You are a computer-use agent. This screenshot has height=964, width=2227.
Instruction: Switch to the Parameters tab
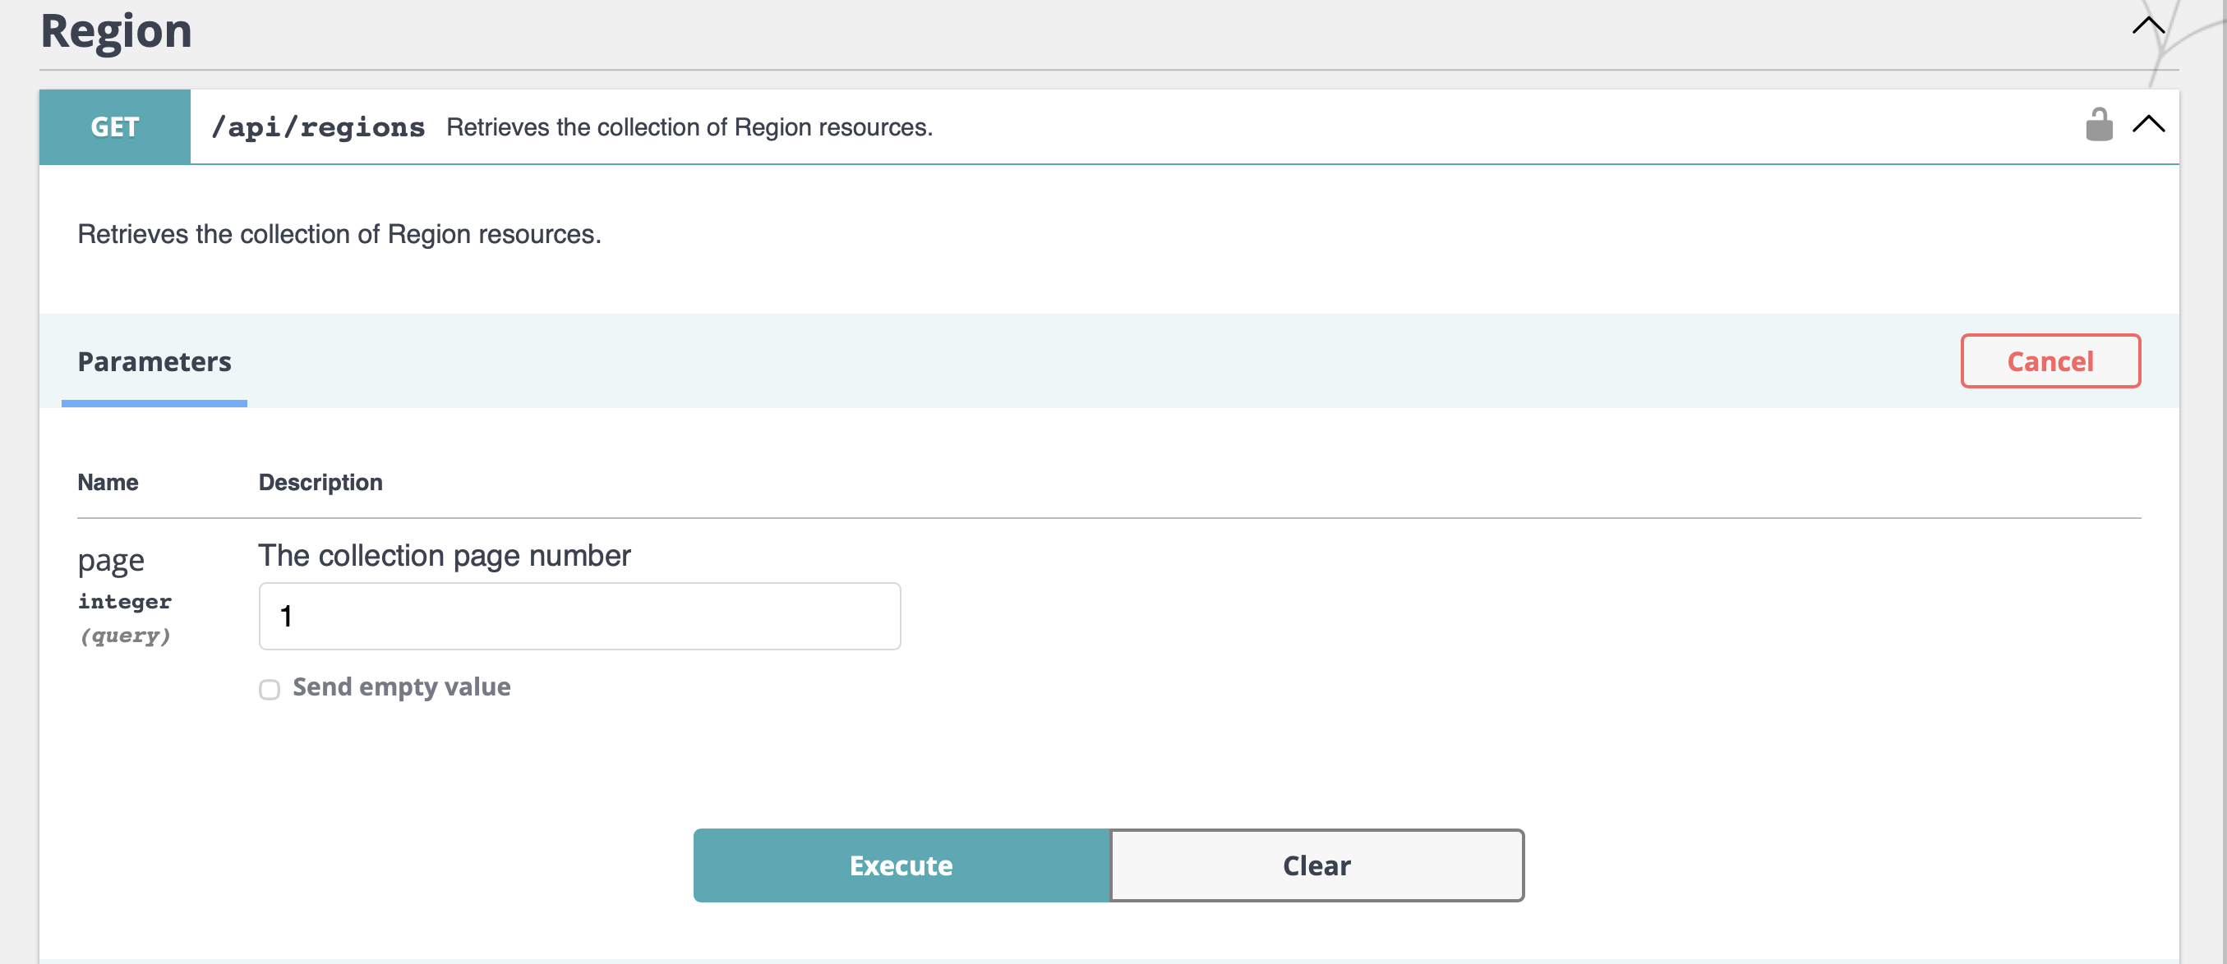[x=154, y=361]
